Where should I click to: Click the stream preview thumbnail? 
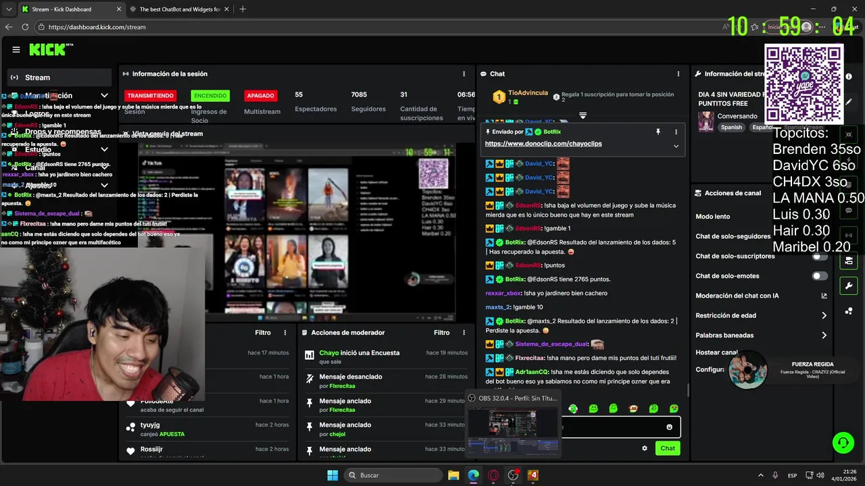click(296, 231)
